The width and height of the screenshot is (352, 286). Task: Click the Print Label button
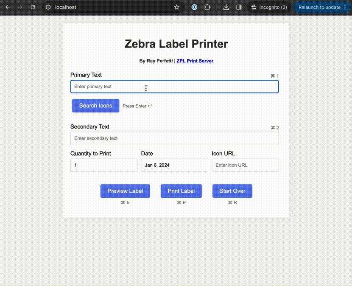tap(181, 191)
